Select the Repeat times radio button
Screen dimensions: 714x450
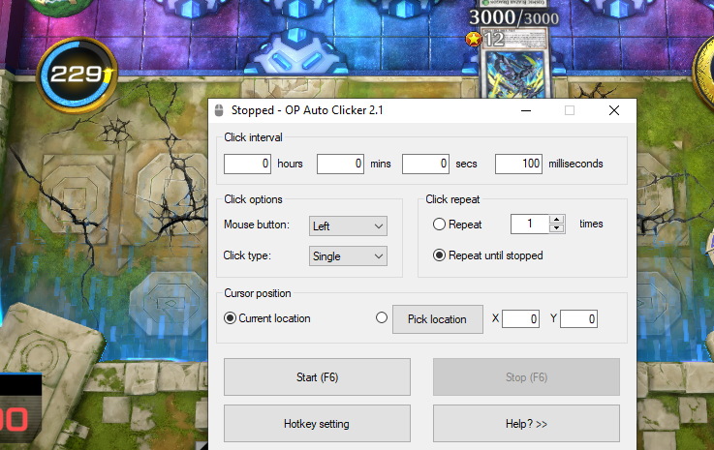pyautogui.click(x=439, y=224)
